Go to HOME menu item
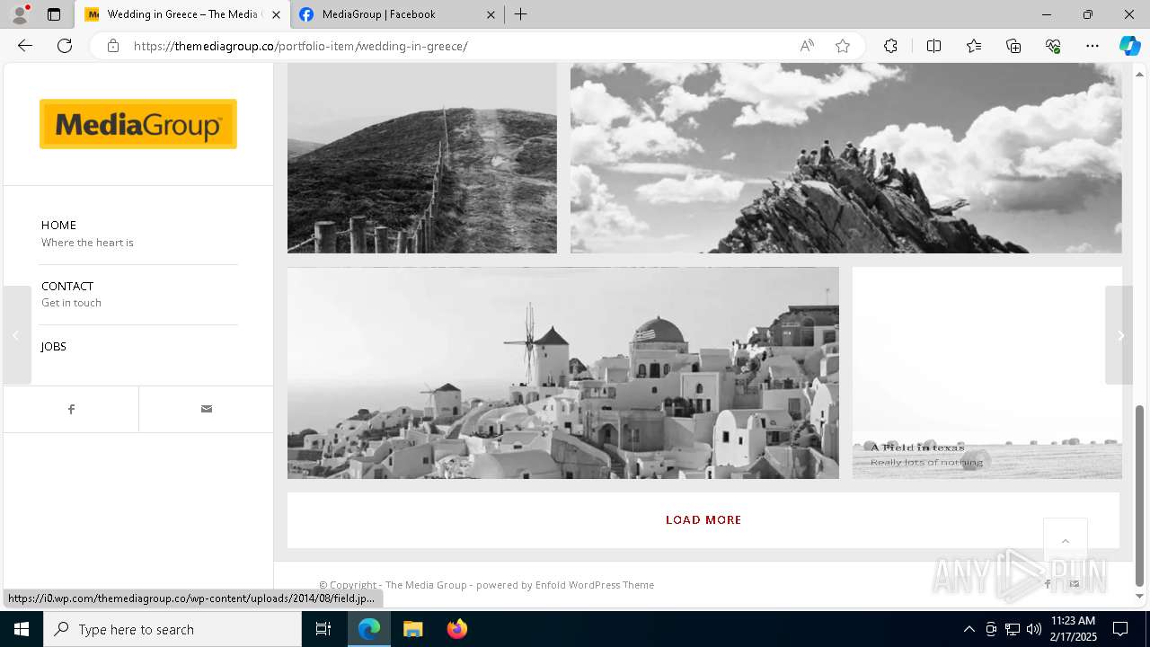 (x=58, y=225)
